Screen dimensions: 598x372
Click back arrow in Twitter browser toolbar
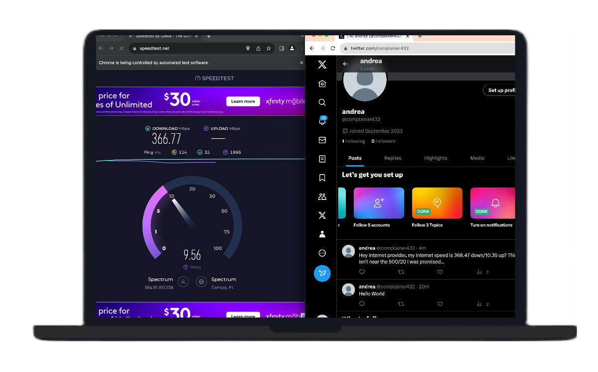pos(312,48)
